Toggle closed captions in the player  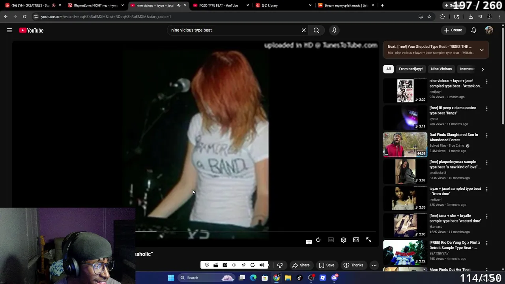point(331,240)
